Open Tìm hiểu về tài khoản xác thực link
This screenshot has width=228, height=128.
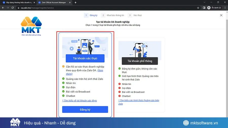[x=80, y=101]
